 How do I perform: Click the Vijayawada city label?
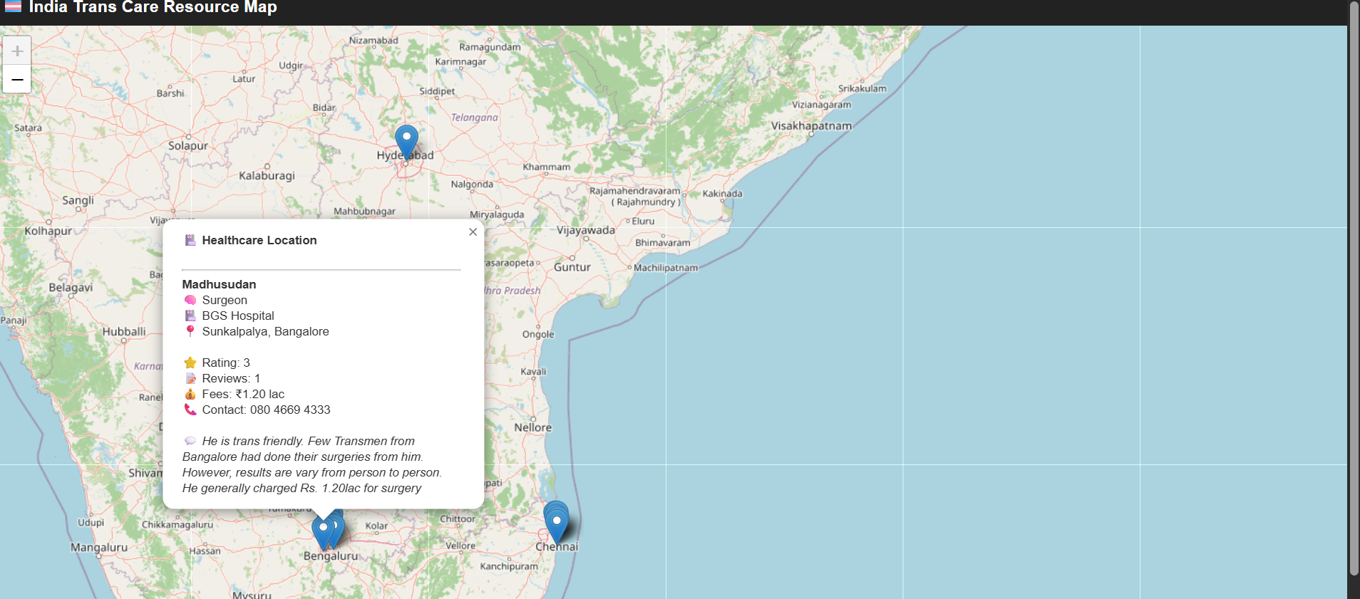click(586, 230)
